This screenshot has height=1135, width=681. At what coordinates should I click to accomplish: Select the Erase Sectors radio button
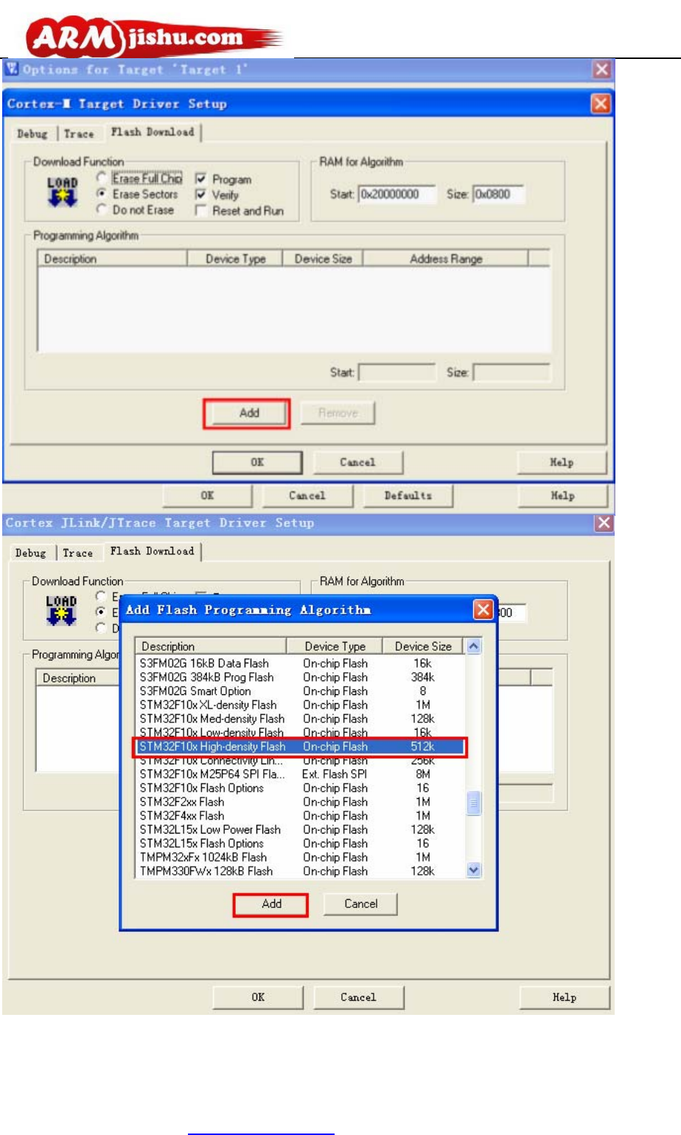[x=102, y=194]
